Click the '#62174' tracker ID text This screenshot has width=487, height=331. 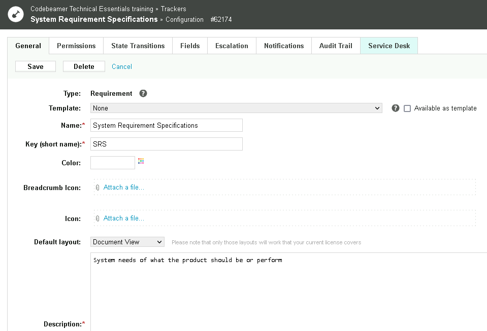pos(221,20)
